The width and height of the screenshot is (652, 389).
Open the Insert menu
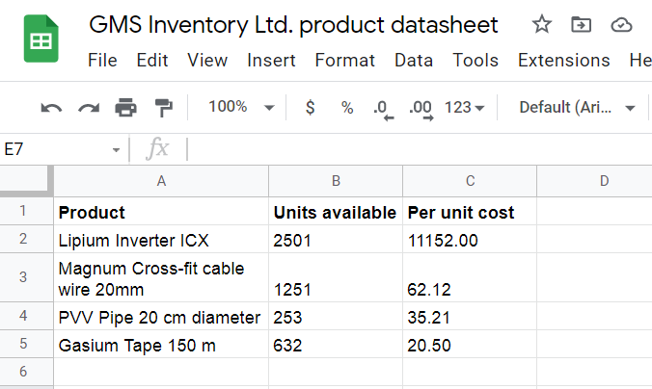coord(271,61)
